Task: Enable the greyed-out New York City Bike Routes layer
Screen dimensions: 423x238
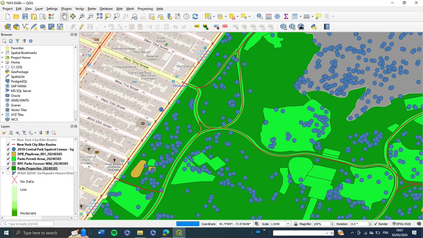Action: tap(8, 139)
